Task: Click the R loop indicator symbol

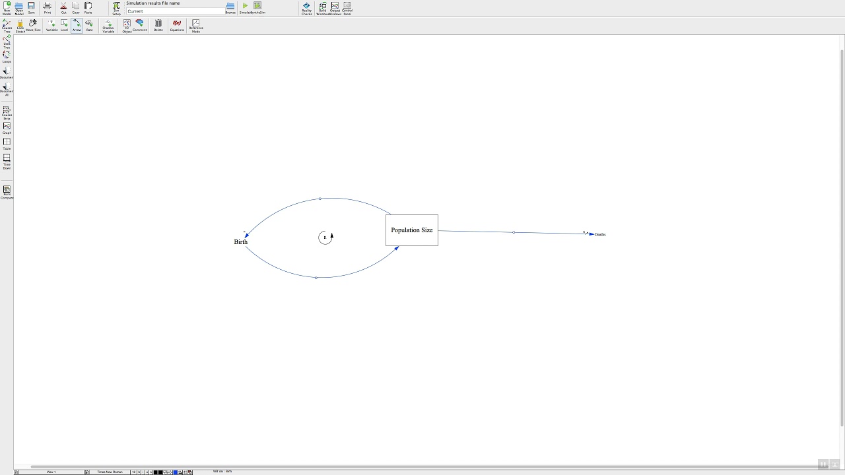Action: tap(325, 237)
